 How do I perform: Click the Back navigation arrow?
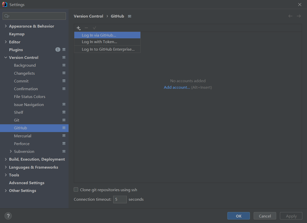(x=290, y=16)
